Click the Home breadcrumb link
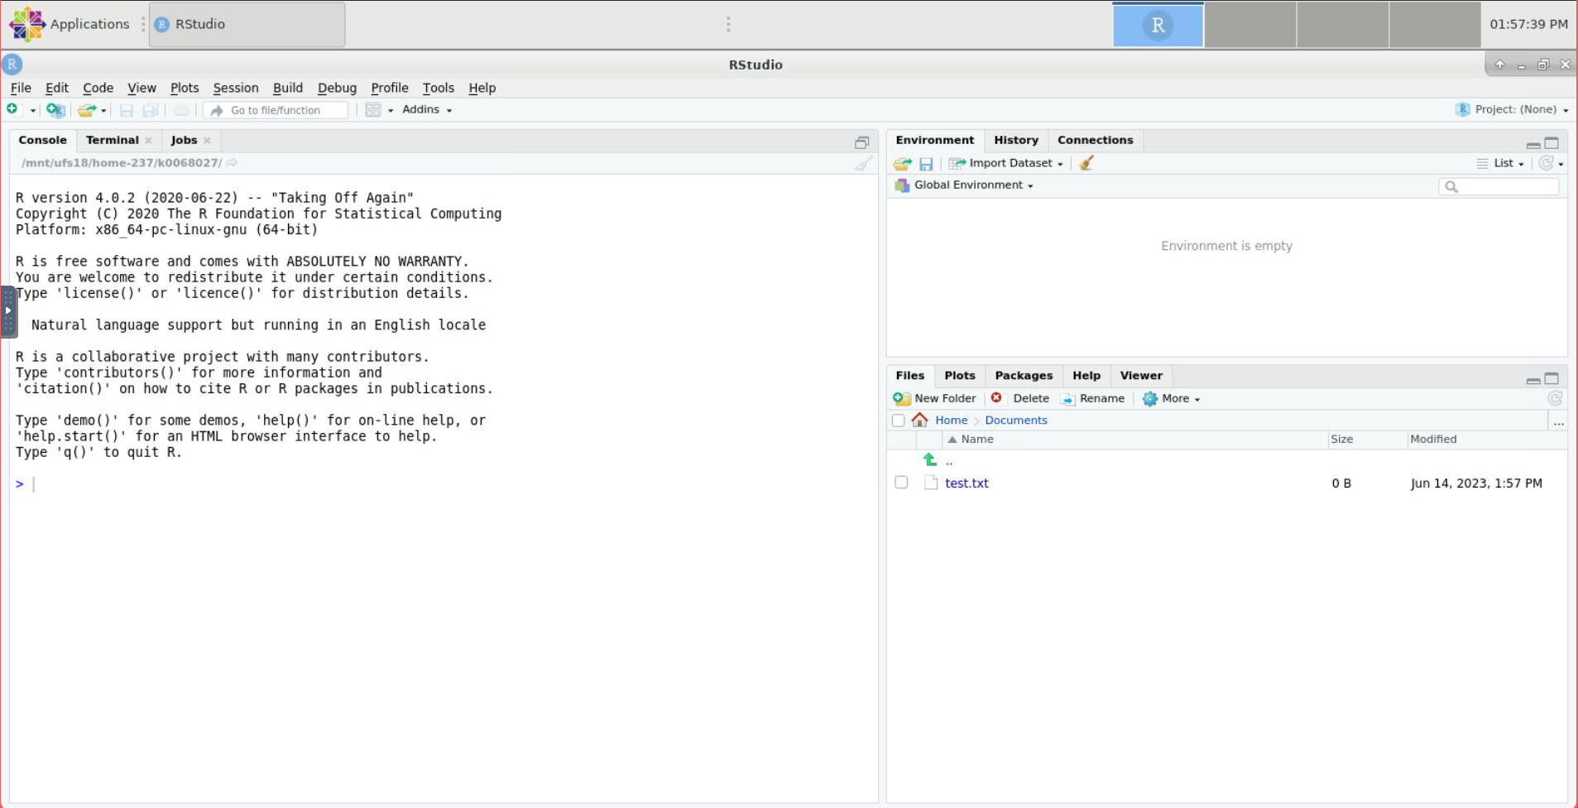 pos(951,421)
